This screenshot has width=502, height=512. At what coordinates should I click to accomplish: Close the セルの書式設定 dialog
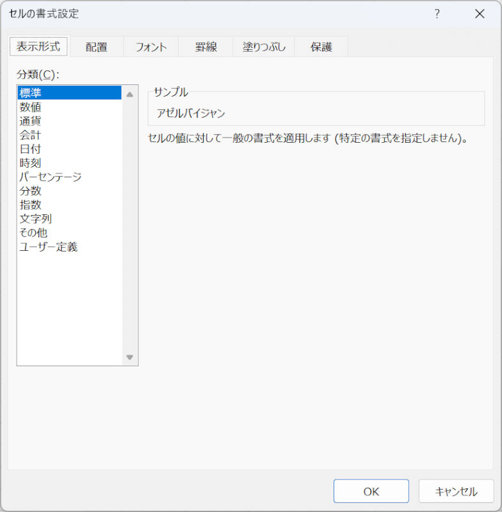pyautogui.click(x=480, y=14)
